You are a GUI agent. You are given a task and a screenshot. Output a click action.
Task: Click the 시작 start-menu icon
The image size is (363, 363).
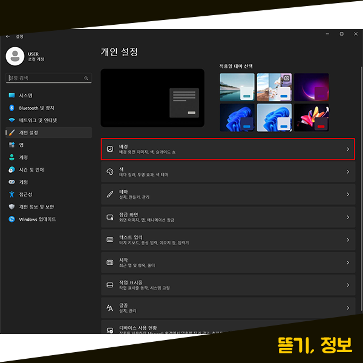pyautogui.click(x=110, y=263)
